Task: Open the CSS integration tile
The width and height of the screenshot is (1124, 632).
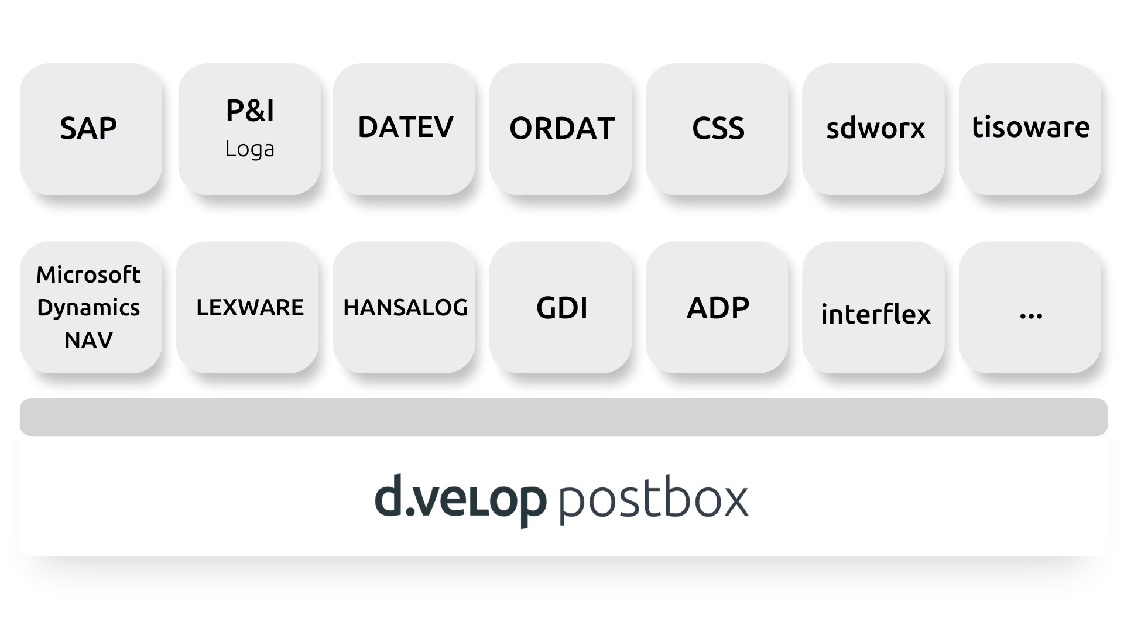Action: [x=717, y=126]
